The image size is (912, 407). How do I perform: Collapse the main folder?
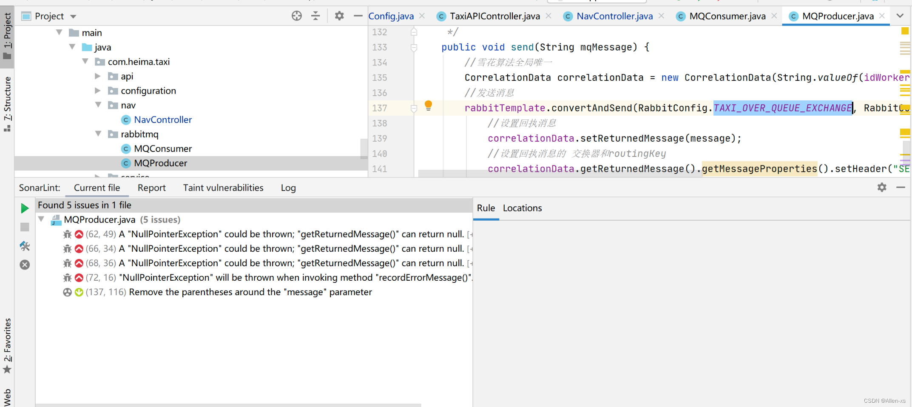click(x=59, y=32)
